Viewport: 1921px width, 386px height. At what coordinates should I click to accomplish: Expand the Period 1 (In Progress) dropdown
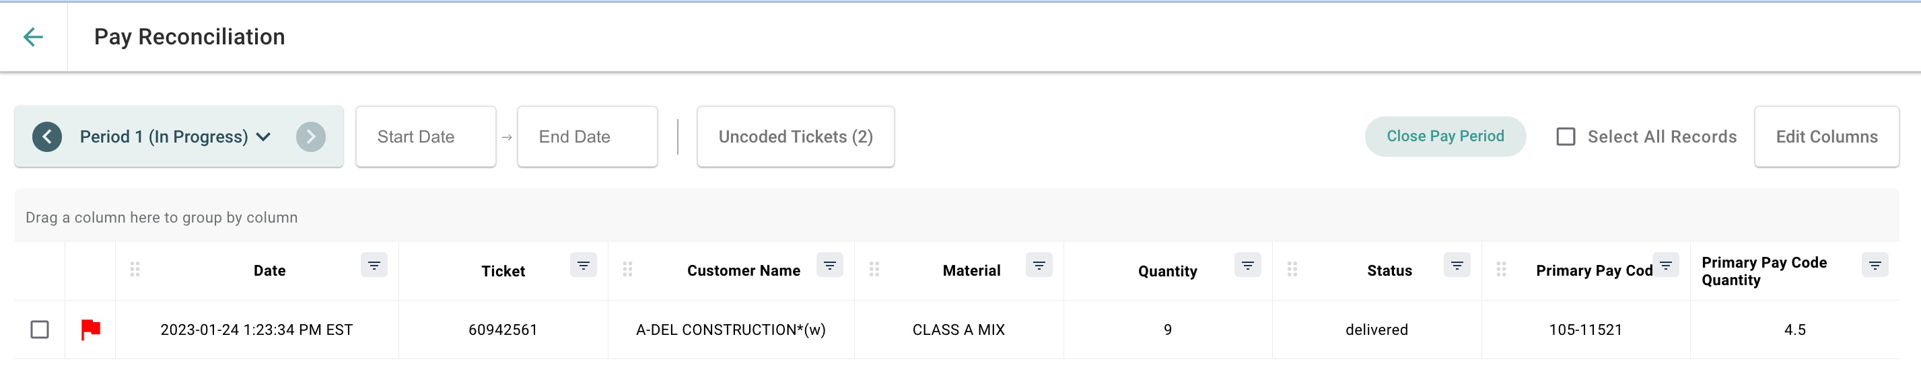[x=175, y=137]
